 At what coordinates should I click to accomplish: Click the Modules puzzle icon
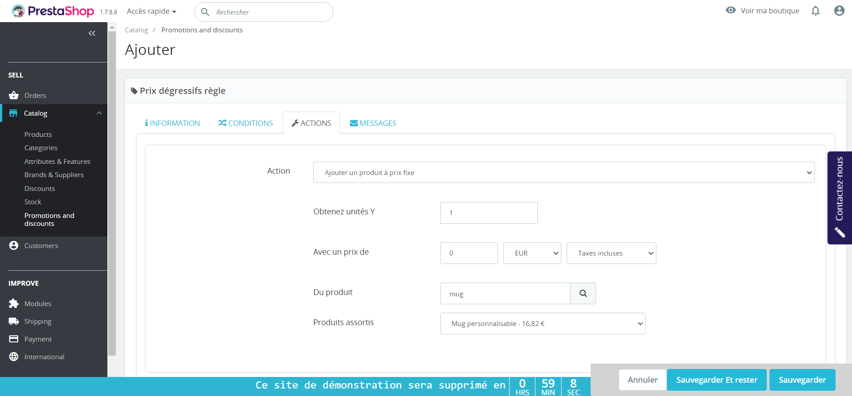(14, 303)
